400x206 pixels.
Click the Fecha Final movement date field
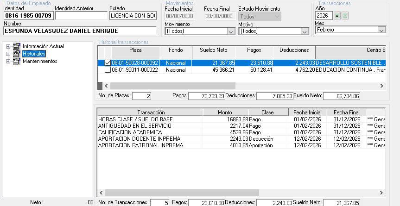click(219, 16)
